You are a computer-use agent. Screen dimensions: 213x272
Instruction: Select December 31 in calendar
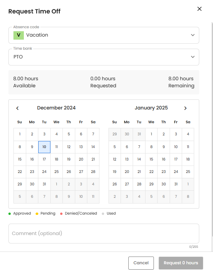tap(44, 184)
